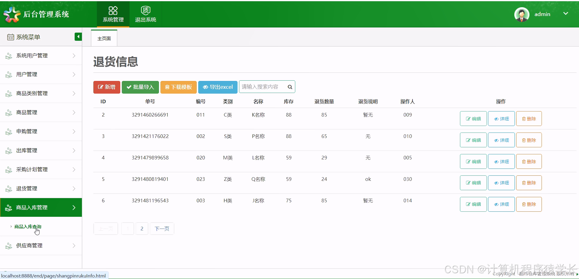Delete row with ID 4
Screen dimensions: 579x279
tap(529, 162)
